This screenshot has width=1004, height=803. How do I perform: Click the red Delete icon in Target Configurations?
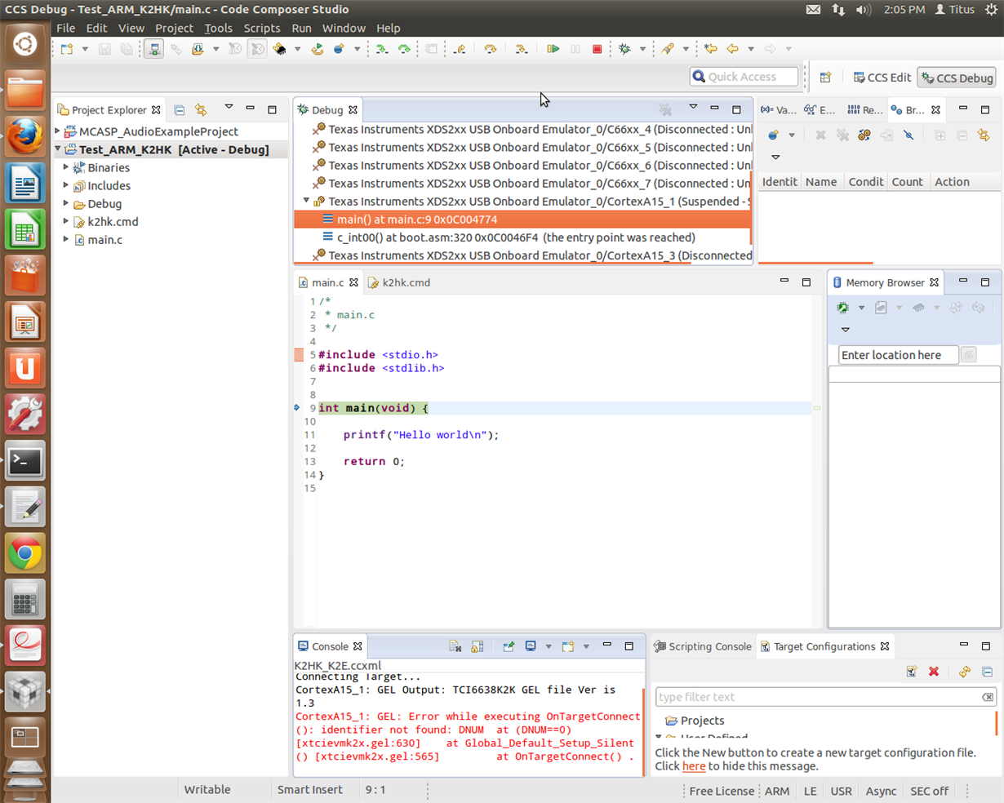pyautogui.click(x=934, y=672)
